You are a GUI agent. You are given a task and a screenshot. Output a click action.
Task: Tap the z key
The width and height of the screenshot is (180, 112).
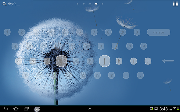coord(26,75)
